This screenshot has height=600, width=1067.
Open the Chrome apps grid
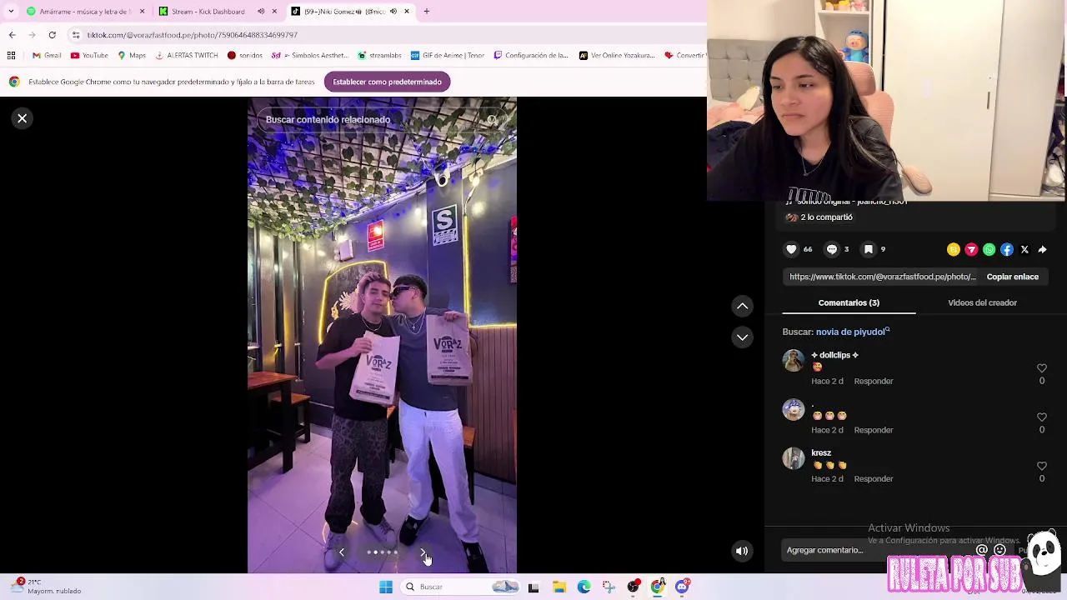point(11,56)
